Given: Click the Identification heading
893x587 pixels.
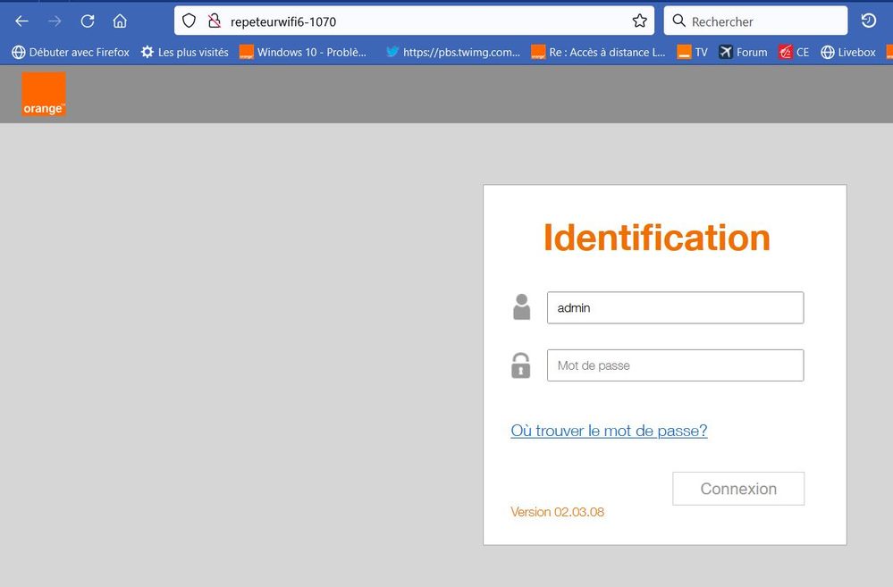Looking at the screenshot, I should click(x=657, y=238).
